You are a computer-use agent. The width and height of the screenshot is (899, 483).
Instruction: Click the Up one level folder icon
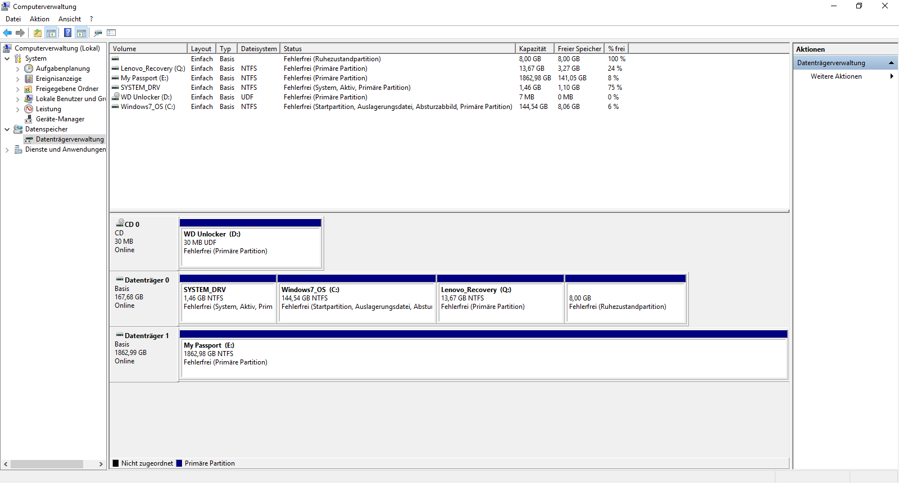coord(38,33)
